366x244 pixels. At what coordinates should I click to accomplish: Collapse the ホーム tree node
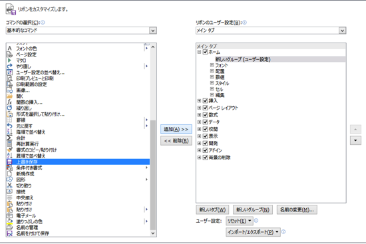[x=199, y=52]
